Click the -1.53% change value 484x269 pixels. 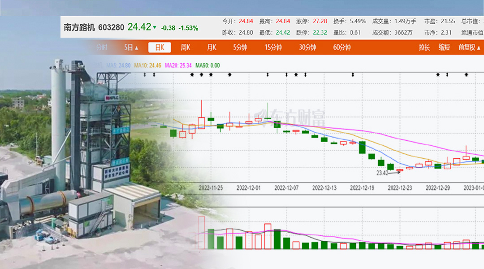188,28
